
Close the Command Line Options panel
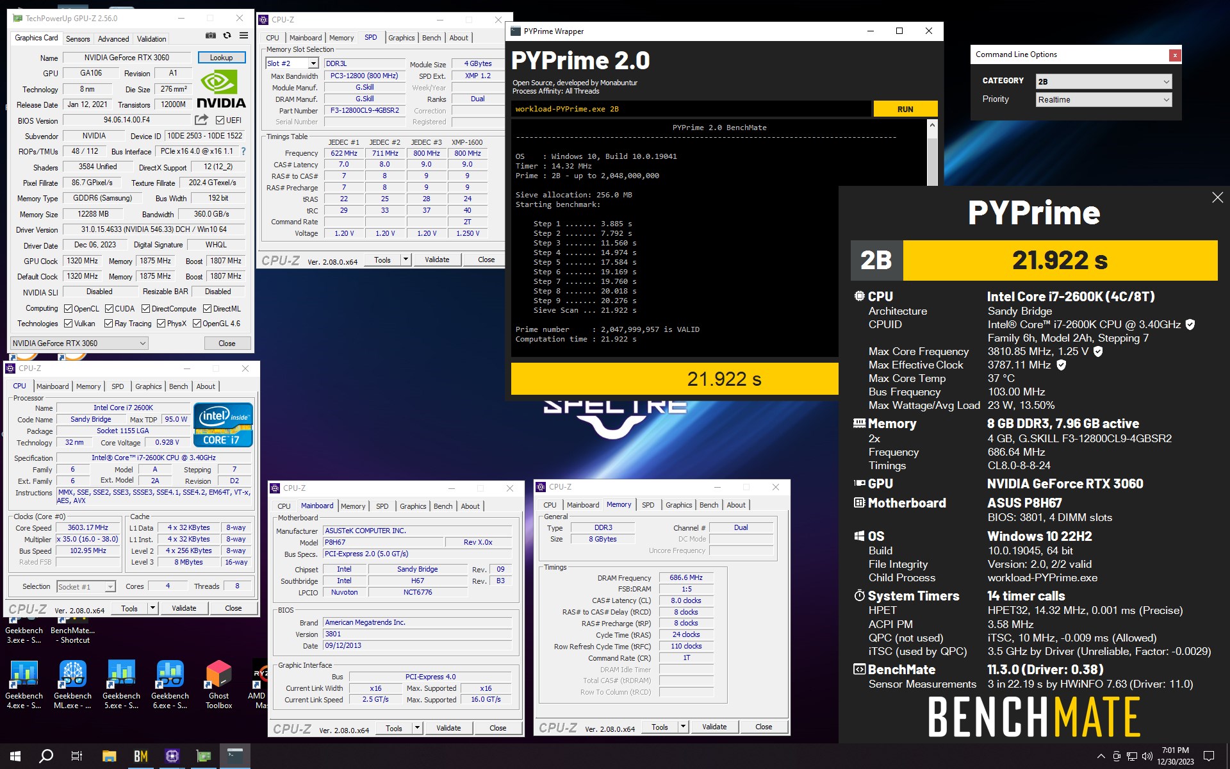tap(1175, 55)
